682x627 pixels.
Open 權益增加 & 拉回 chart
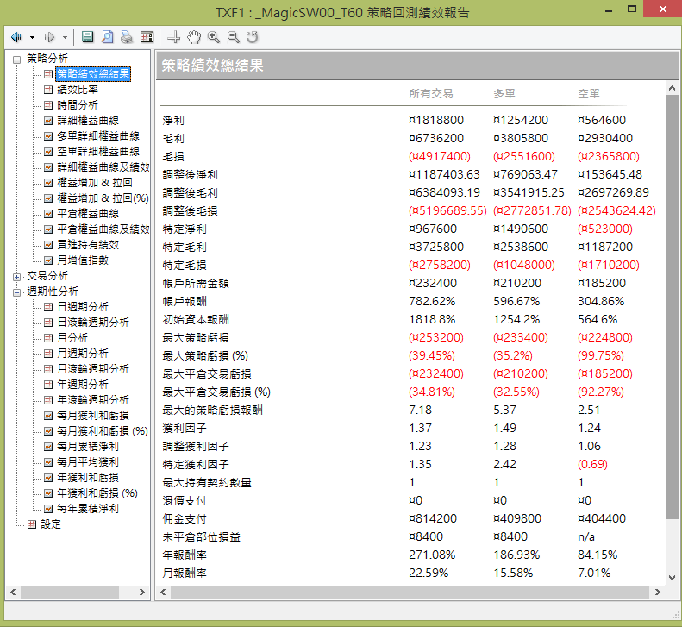[x=94, y=183]
